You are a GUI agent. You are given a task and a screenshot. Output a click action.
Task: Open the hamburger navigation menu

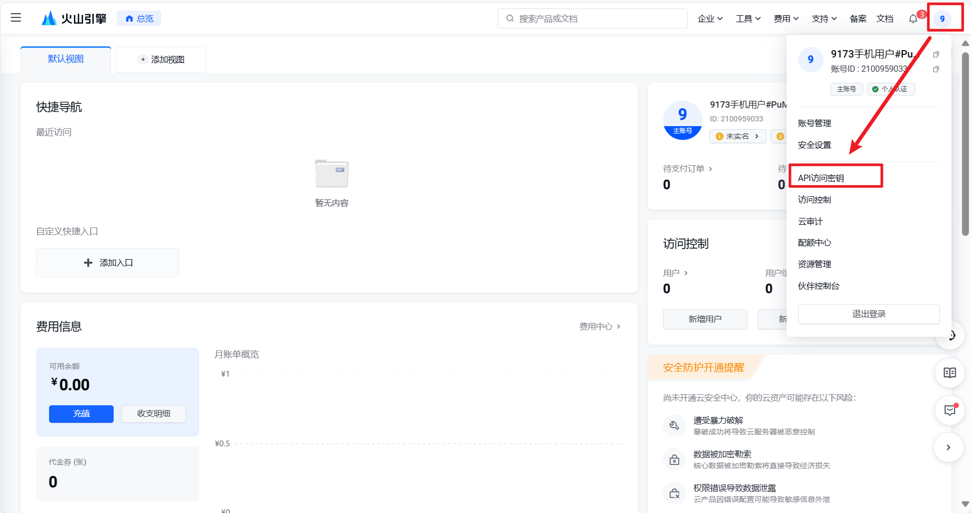(x=16, y=18)
